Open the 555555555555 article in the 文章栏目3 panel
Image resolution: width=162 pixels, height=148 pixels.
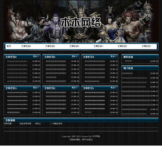coord(13,112)
